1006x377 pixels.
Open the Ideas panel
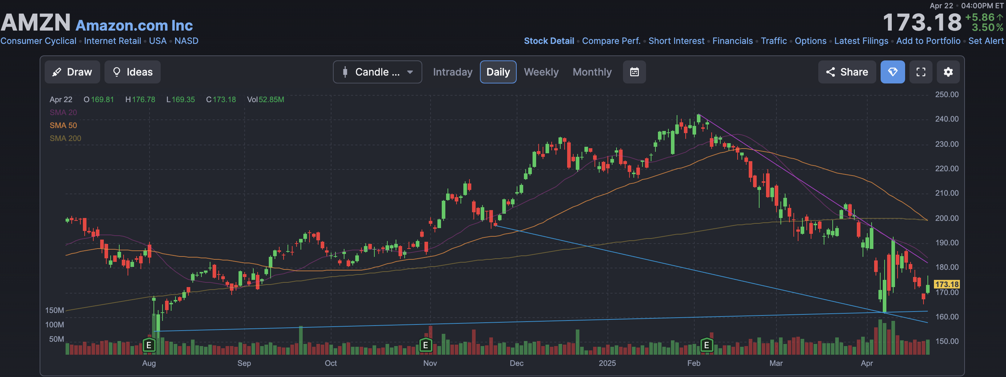click(x=132, y=72)
